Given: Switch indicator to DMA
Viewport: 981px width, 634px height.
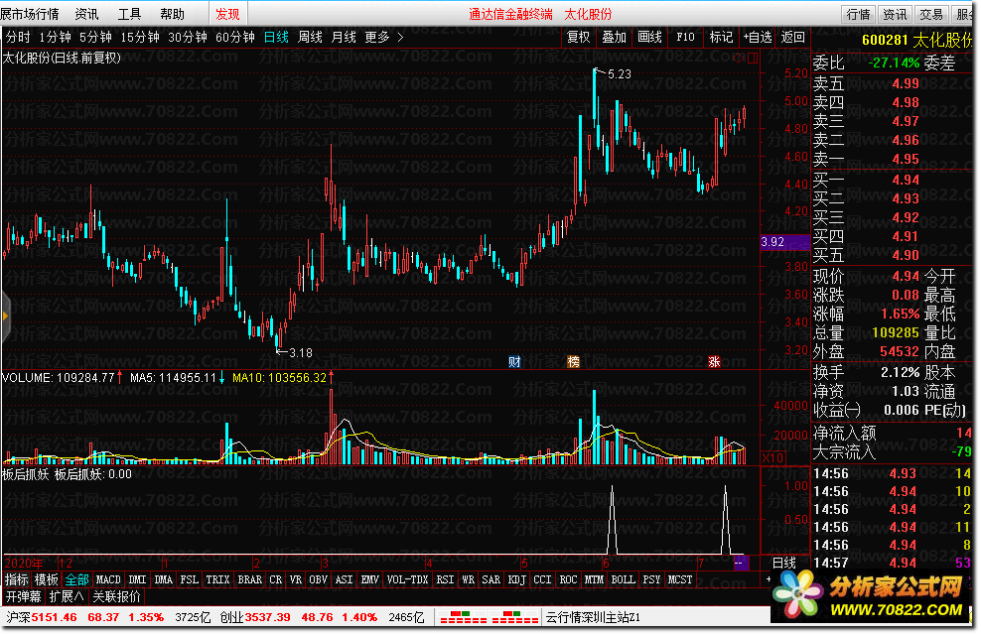Looking at the screenshot, I should (163, 579).
